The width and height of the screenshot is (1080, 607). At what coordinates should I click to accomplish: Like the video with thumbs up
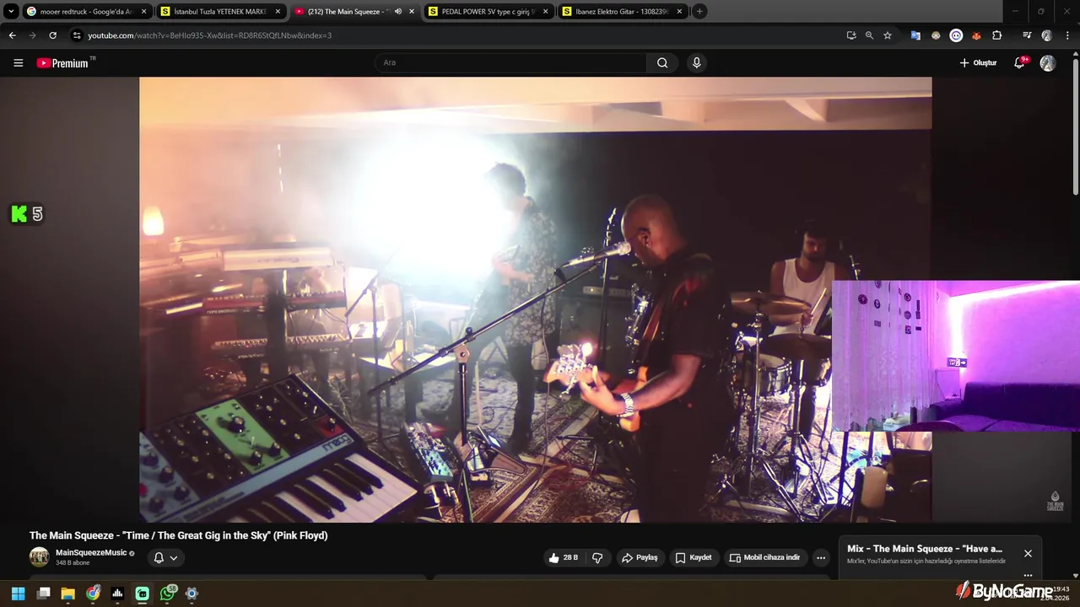[x=564, y=557]
